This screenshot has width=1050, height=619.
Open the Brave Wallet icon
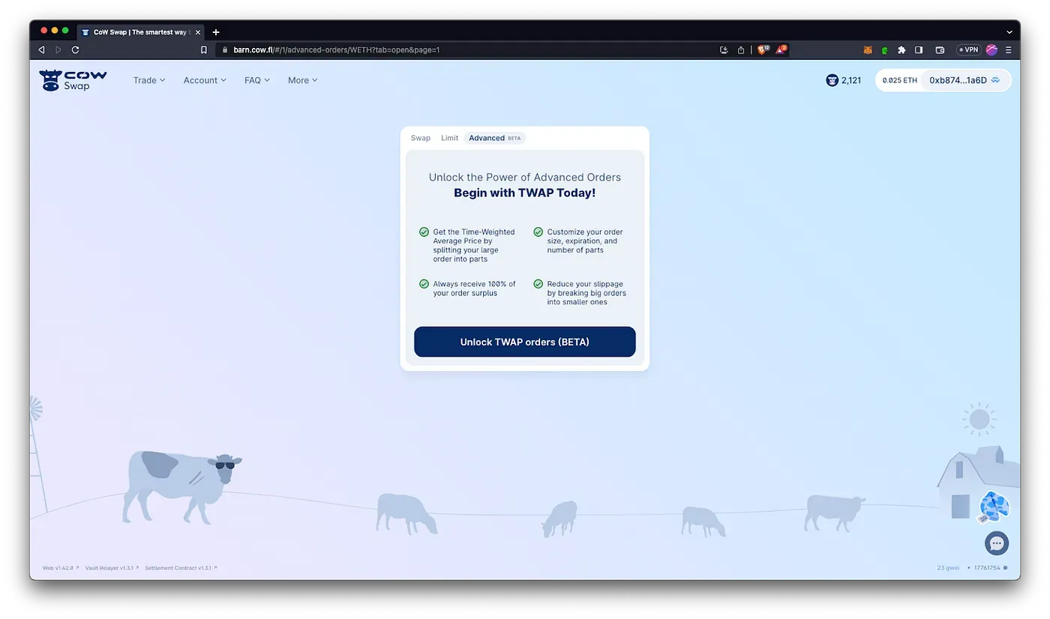[x=940, y=50]
